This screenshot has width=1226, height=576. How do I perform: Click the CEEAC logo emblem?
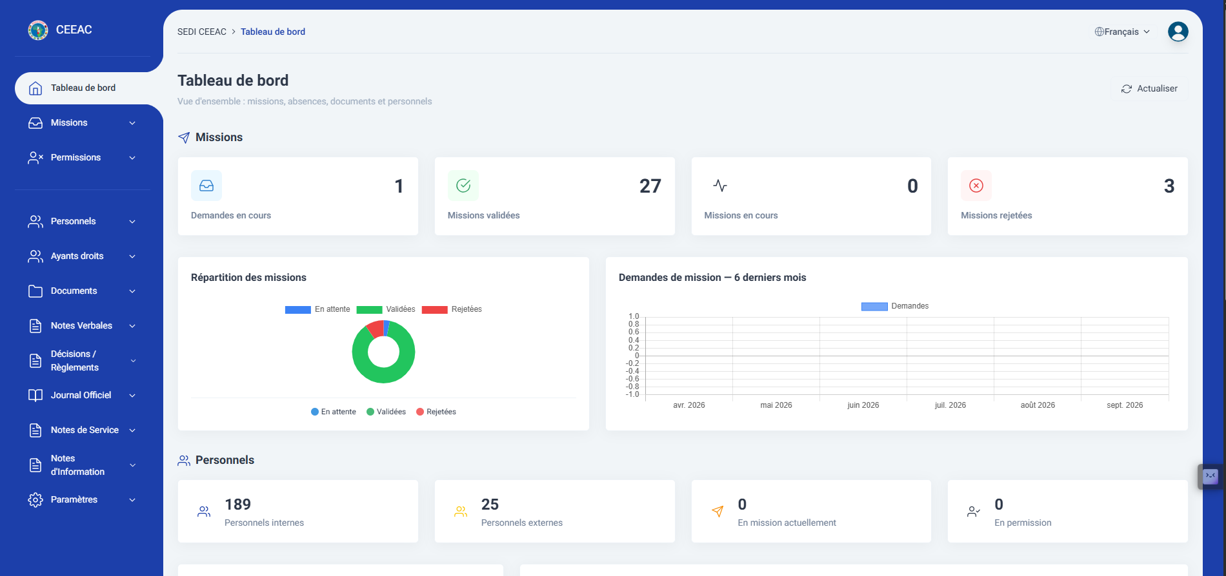38,30
